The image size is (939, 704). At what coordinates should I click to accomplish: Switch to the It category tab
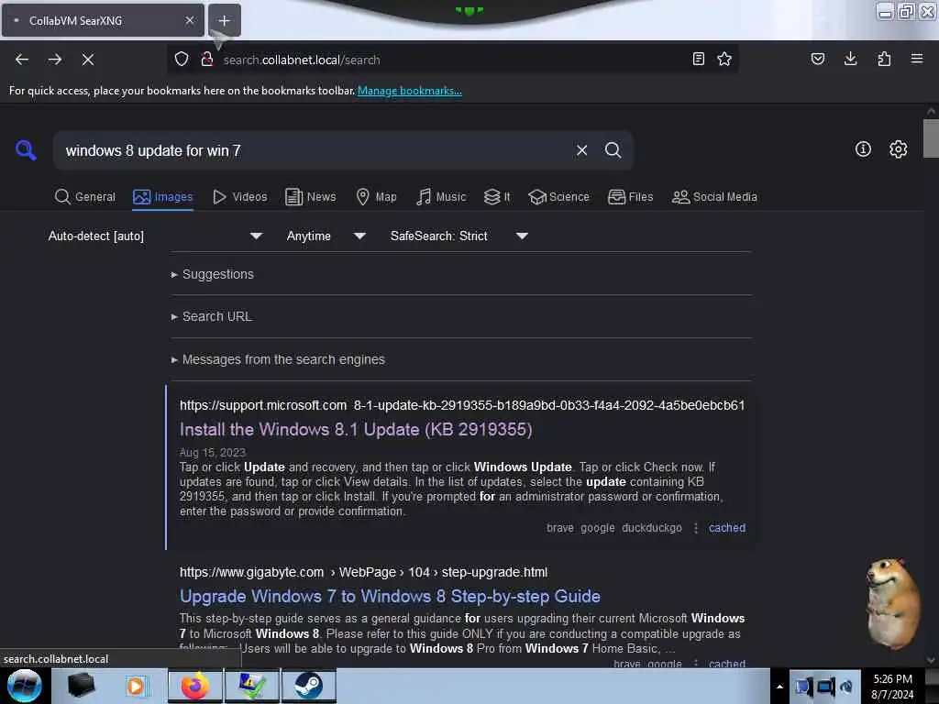pos(498,197)
